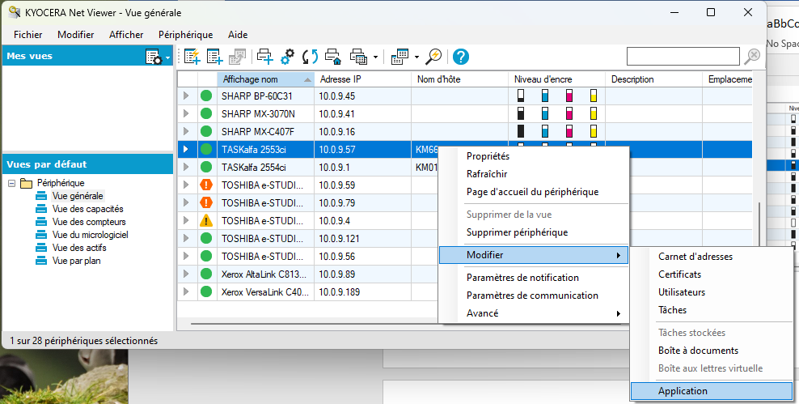The image size is (799, 404).
Task: Click the KYOCERA Net Viewer title bar icon
Action: [x=15, y=12]
